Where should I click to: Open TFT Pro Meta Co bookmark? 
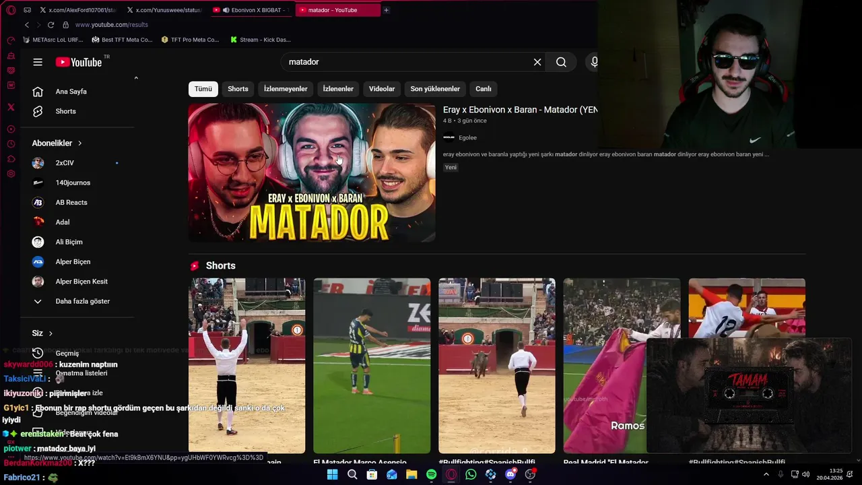(x=190, y=40)
